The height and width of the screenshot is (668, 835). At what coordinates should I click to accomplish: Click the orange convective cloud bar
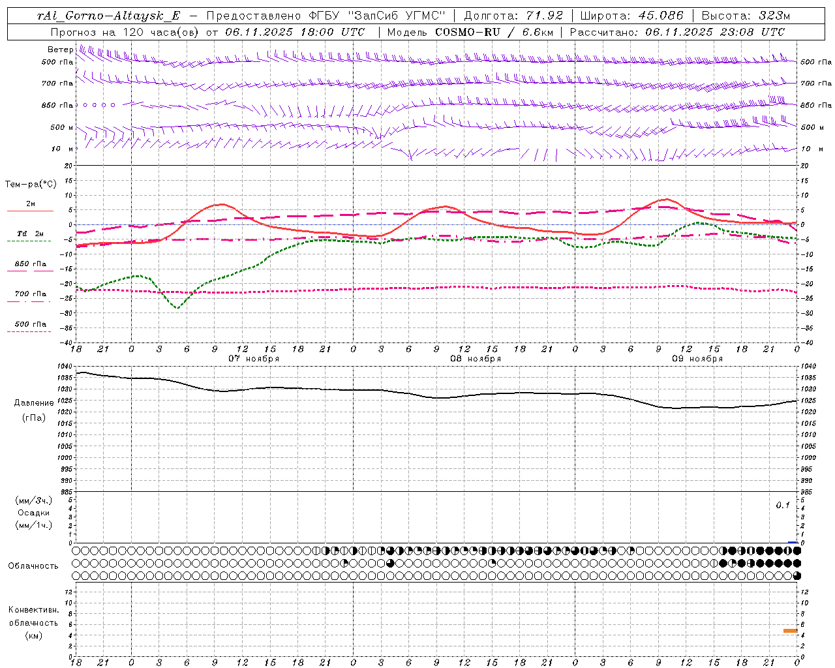[x=791, y=631]
